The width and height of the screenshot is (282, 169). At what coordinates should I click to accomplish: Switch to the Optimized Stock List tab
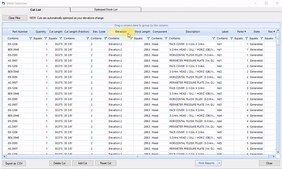click(106, 10)
